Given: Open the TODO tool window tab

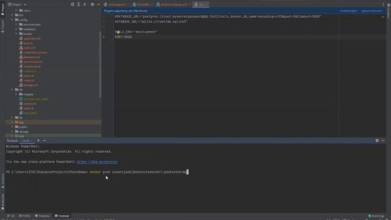Looking at the screenshot, I should [24, 216].
